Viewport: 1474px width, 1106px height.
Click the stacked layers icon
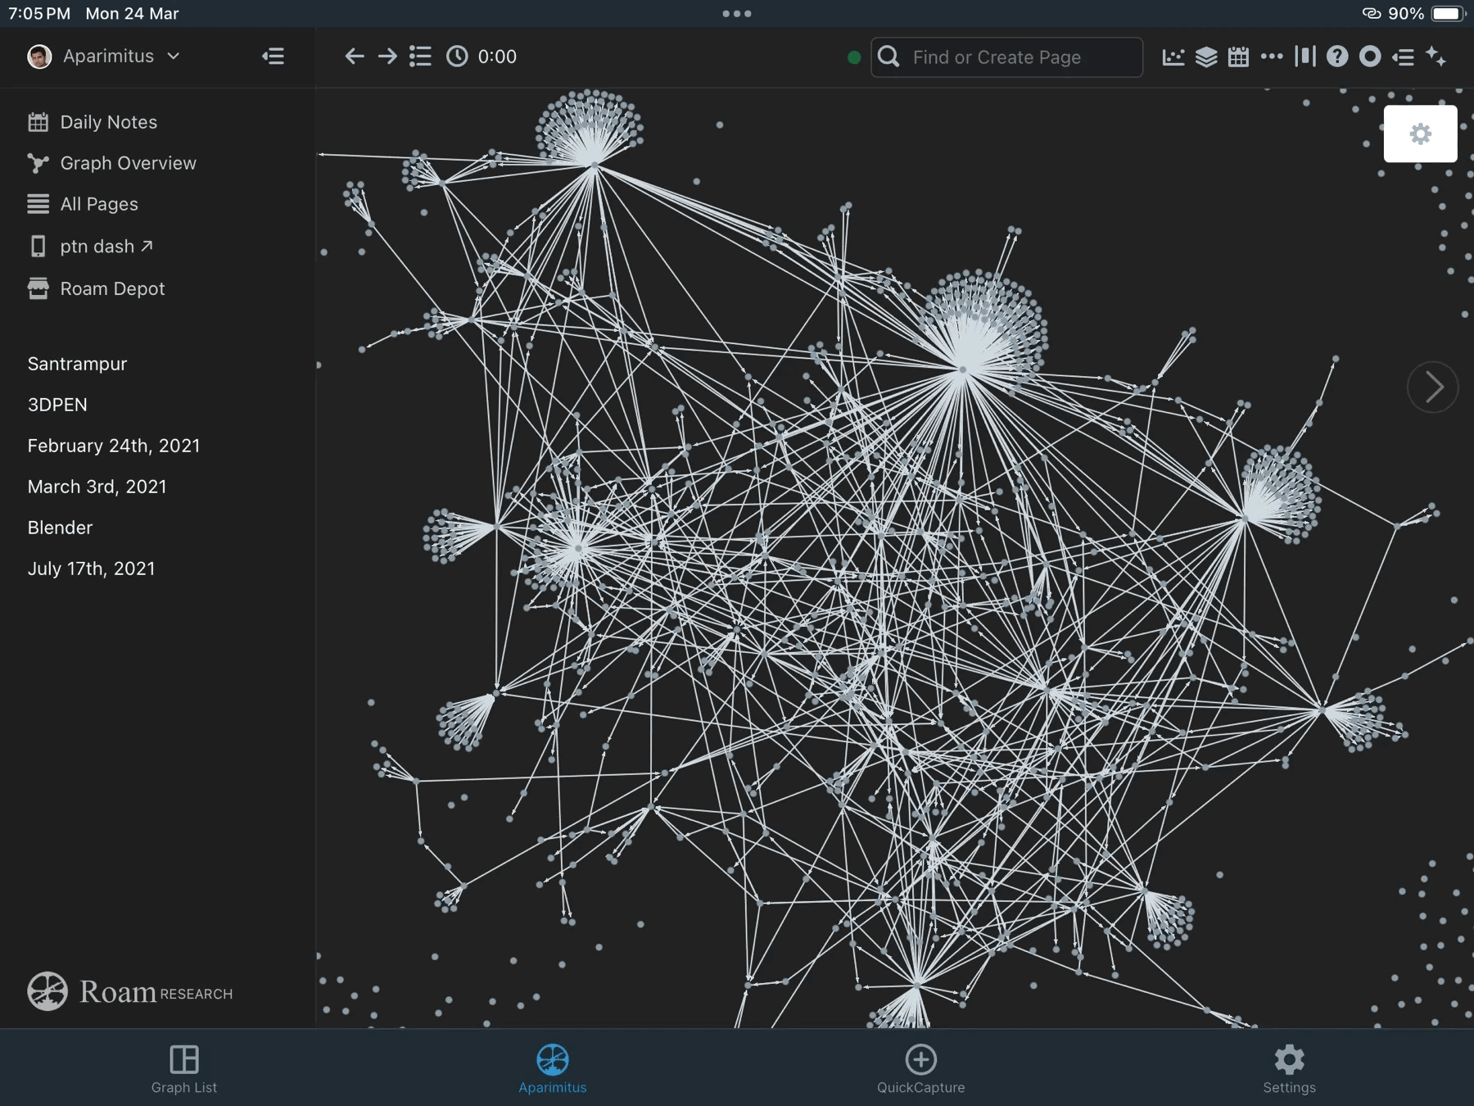[1206, 57]
